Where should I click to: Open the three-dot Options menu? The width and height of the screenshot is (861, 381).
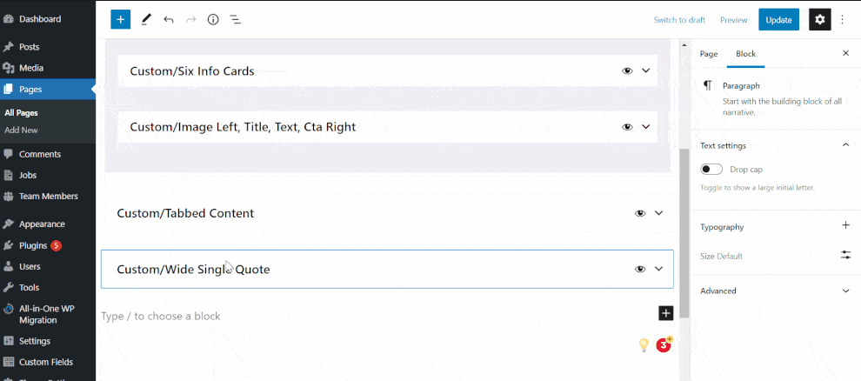843,20
